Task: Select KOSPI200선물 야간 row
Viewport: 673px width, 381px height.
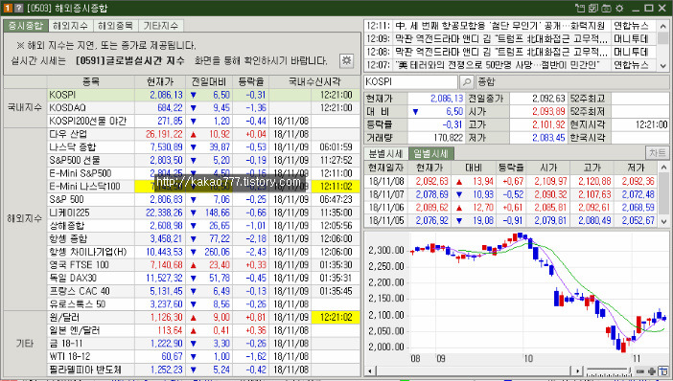Action: click(203, 121)
